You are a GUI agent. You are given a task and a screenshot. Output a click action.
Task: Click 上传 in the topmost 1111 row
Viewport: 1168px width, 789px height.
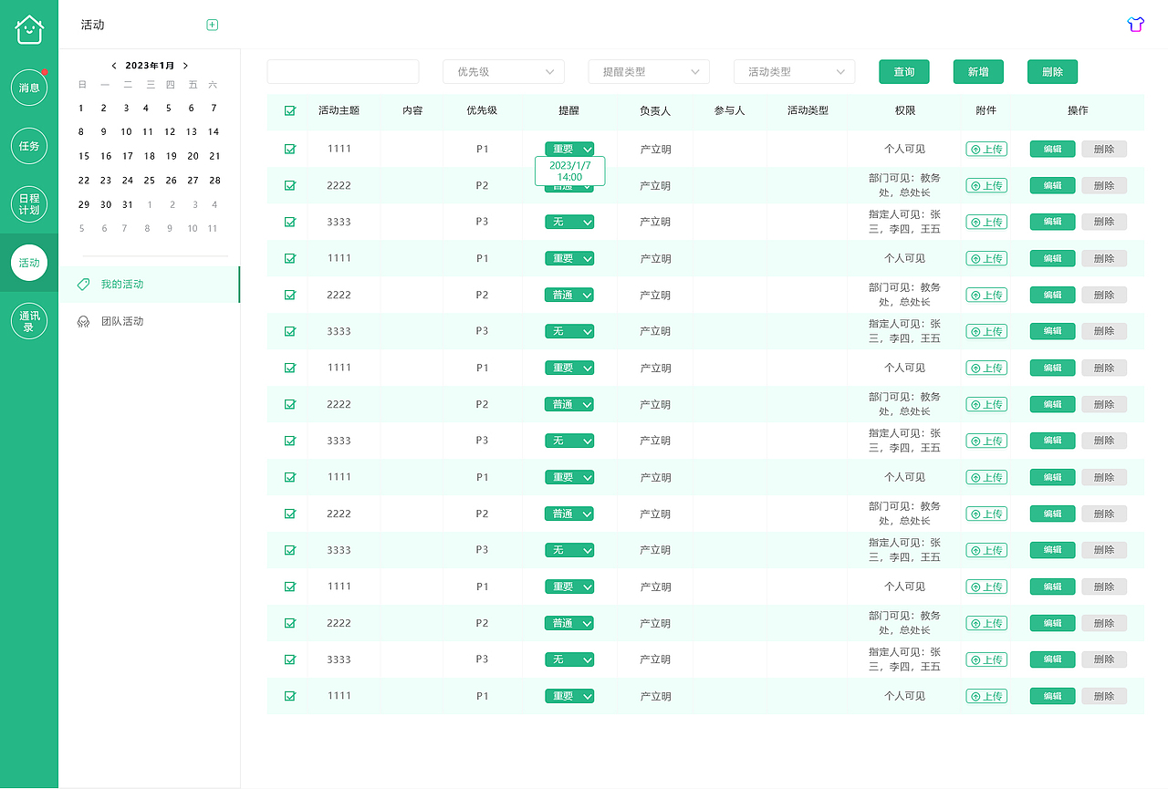point(986,149)
